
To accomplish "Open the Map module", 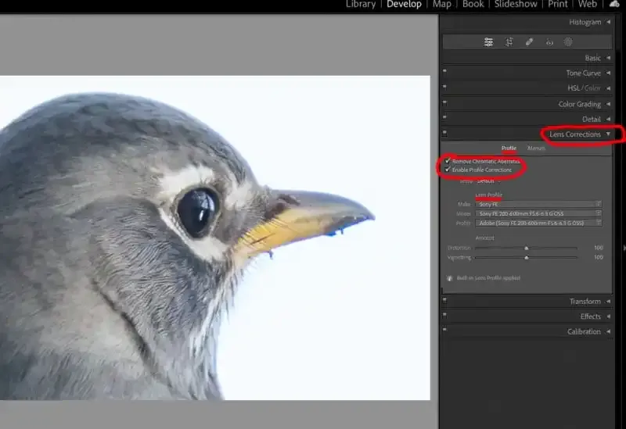I will click(x=442, y=5).
